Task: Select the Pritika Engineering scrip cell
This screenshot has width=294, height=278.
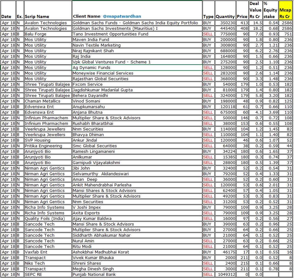Action: pyautogui.click(x=48, y=146)
